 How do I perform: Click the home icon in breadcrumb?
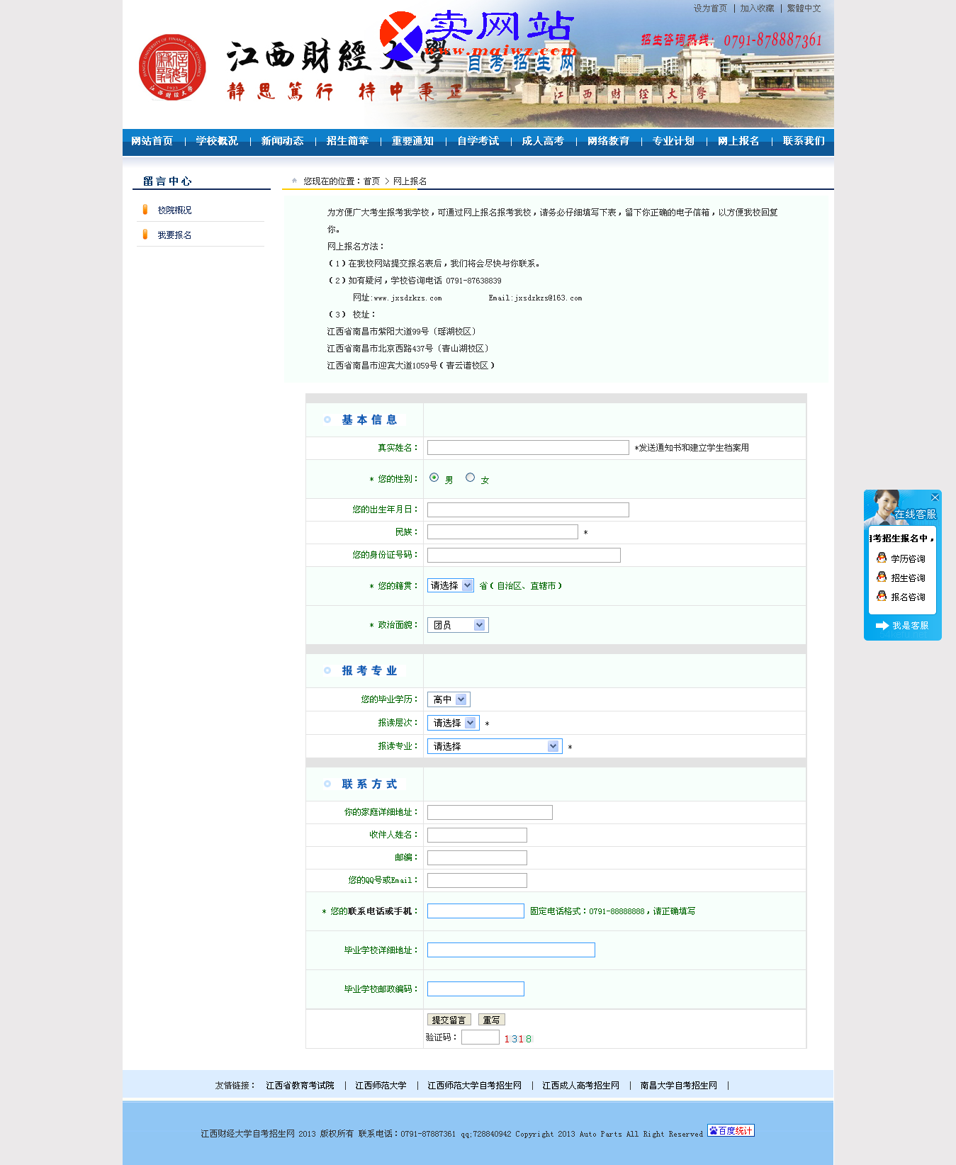pyautogui.click(x=295, y=181)
